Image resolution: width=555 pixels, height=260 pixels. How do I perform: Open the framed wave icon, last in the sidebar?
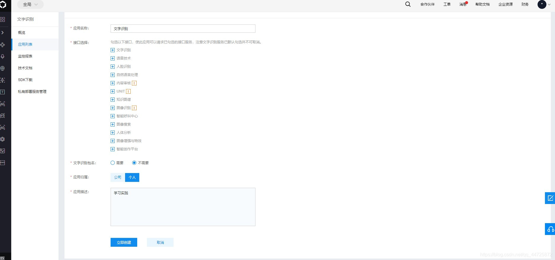tap(2, 163)
